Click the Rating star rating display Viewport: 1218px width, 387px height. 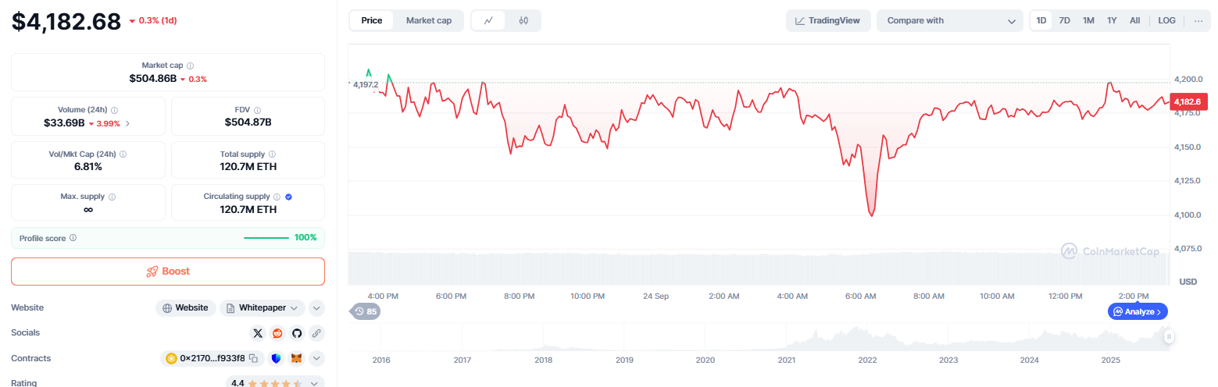coord(275,383)
